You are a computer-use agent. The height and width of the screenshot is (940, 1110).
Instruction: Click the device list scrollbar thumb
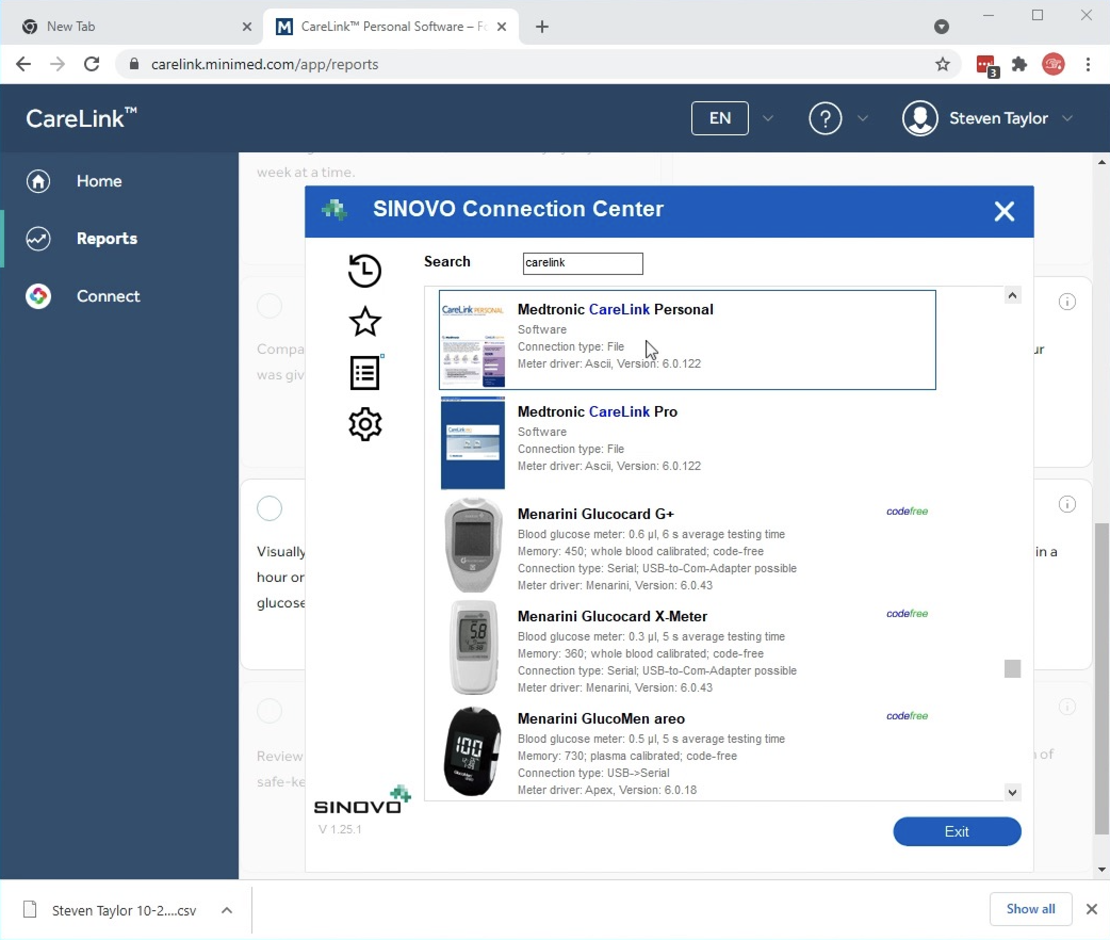(1013, 669)
